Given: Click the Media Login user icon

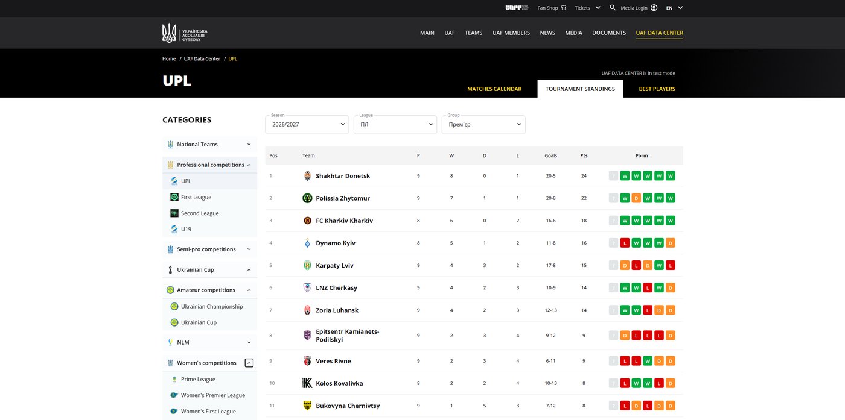Looking at the screenshot, I should tap(654, 8).
